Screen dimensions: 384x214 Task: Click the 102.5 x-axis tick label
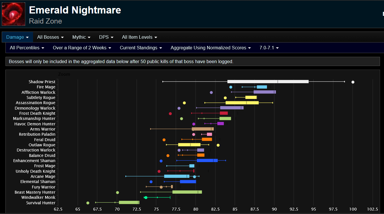373,209
